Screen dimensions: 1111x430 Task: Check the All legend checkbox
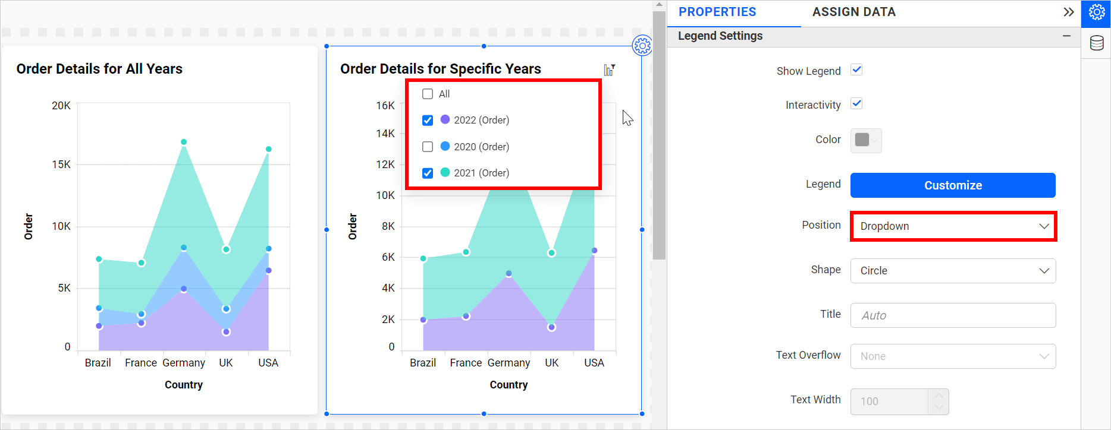pyautogui.click(x=428, y=94)
